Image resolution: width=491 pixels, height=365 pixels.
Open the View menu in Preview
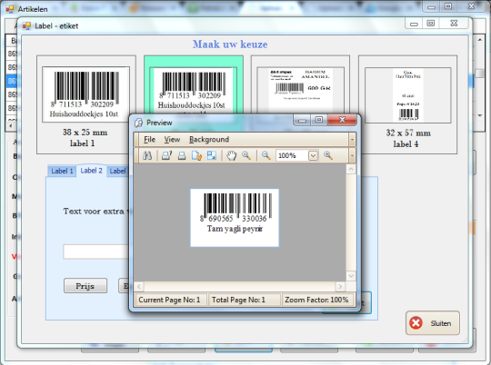(x=172, y=140)
